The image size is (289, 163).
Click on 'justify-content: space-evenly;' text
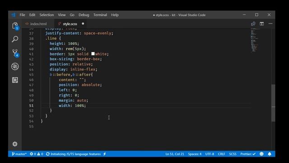79,33
